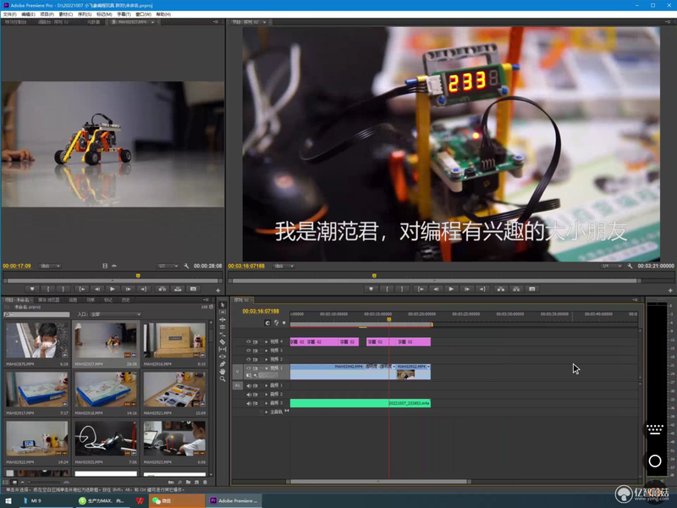Viewport: 677px width, 508px height.
Task: Click Export Frame camera in Program monitor
Action: (532, 289)
